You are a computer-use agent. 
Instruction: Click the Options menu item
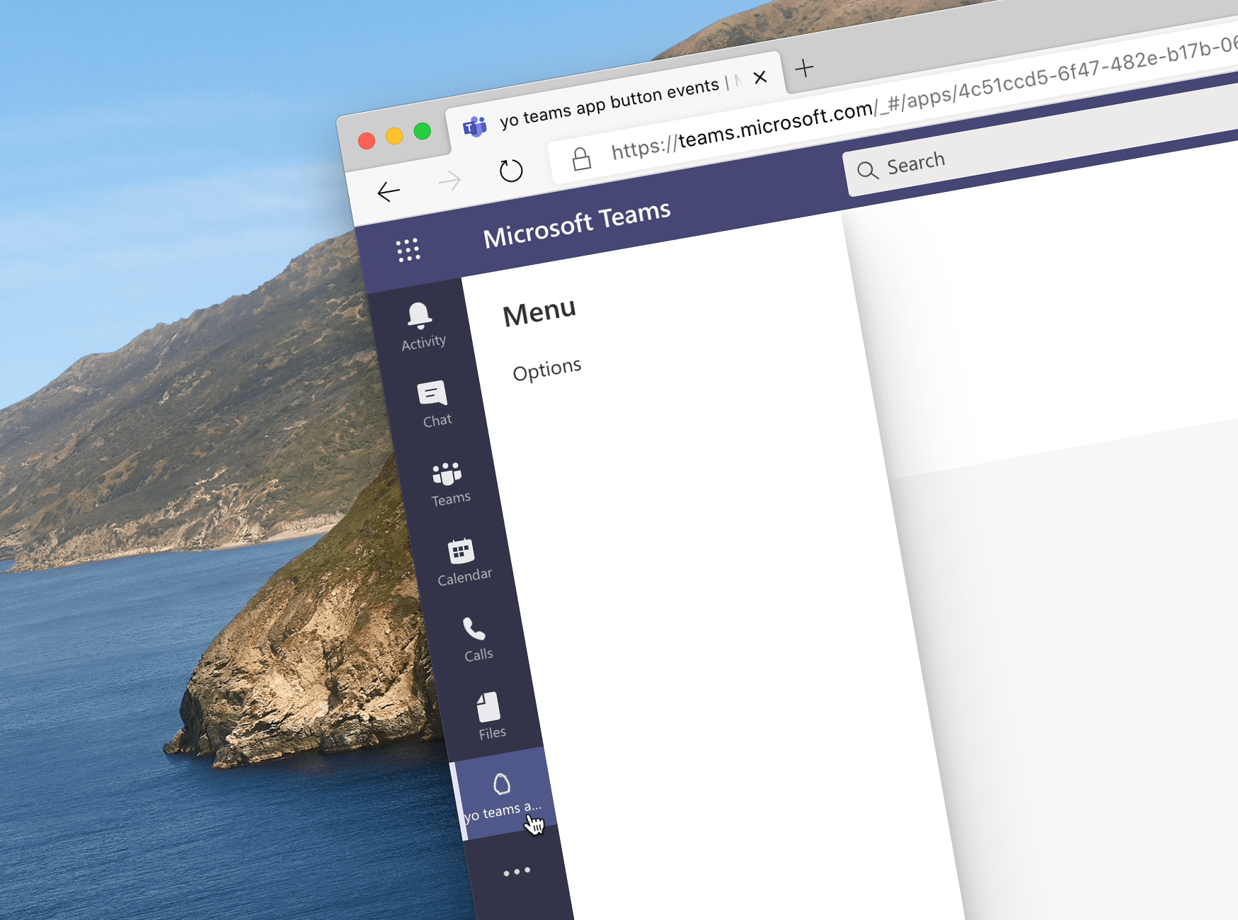tap(547, 370)
